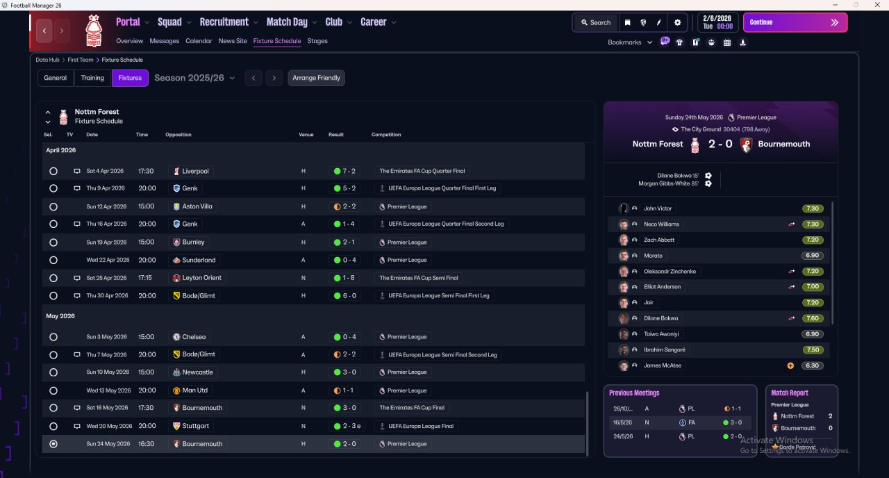Click the Chelsea club badge icon

176,337
